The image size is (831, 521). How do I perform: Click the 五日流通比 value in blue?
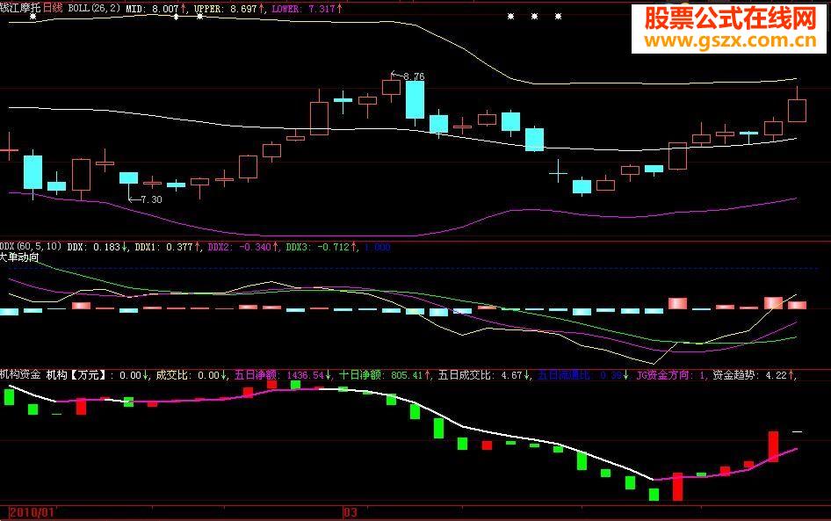(x=583, y=375)
